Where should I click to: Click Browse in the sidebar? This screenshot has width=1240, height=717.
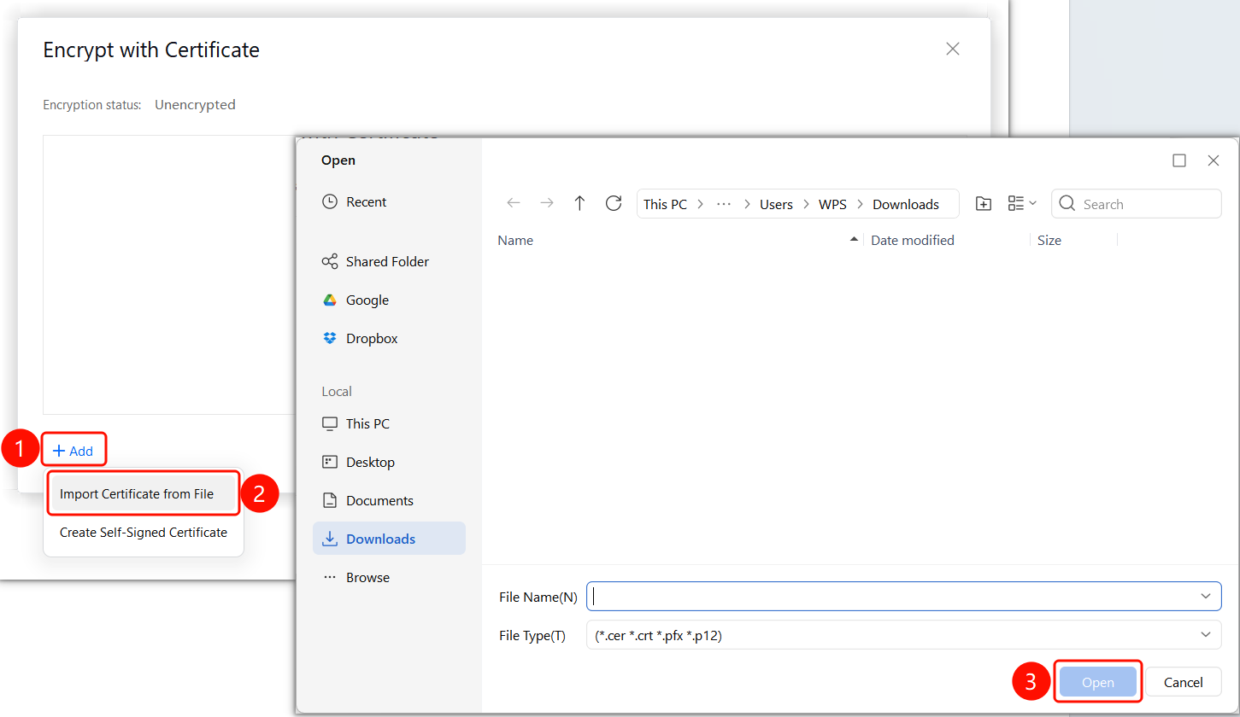(389, 578)
